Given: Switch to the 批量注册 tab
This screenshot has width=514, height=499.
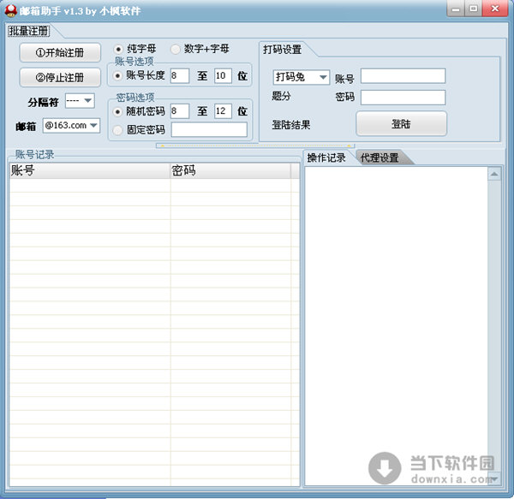Looking at the screenshot, I should coord(29,31).
